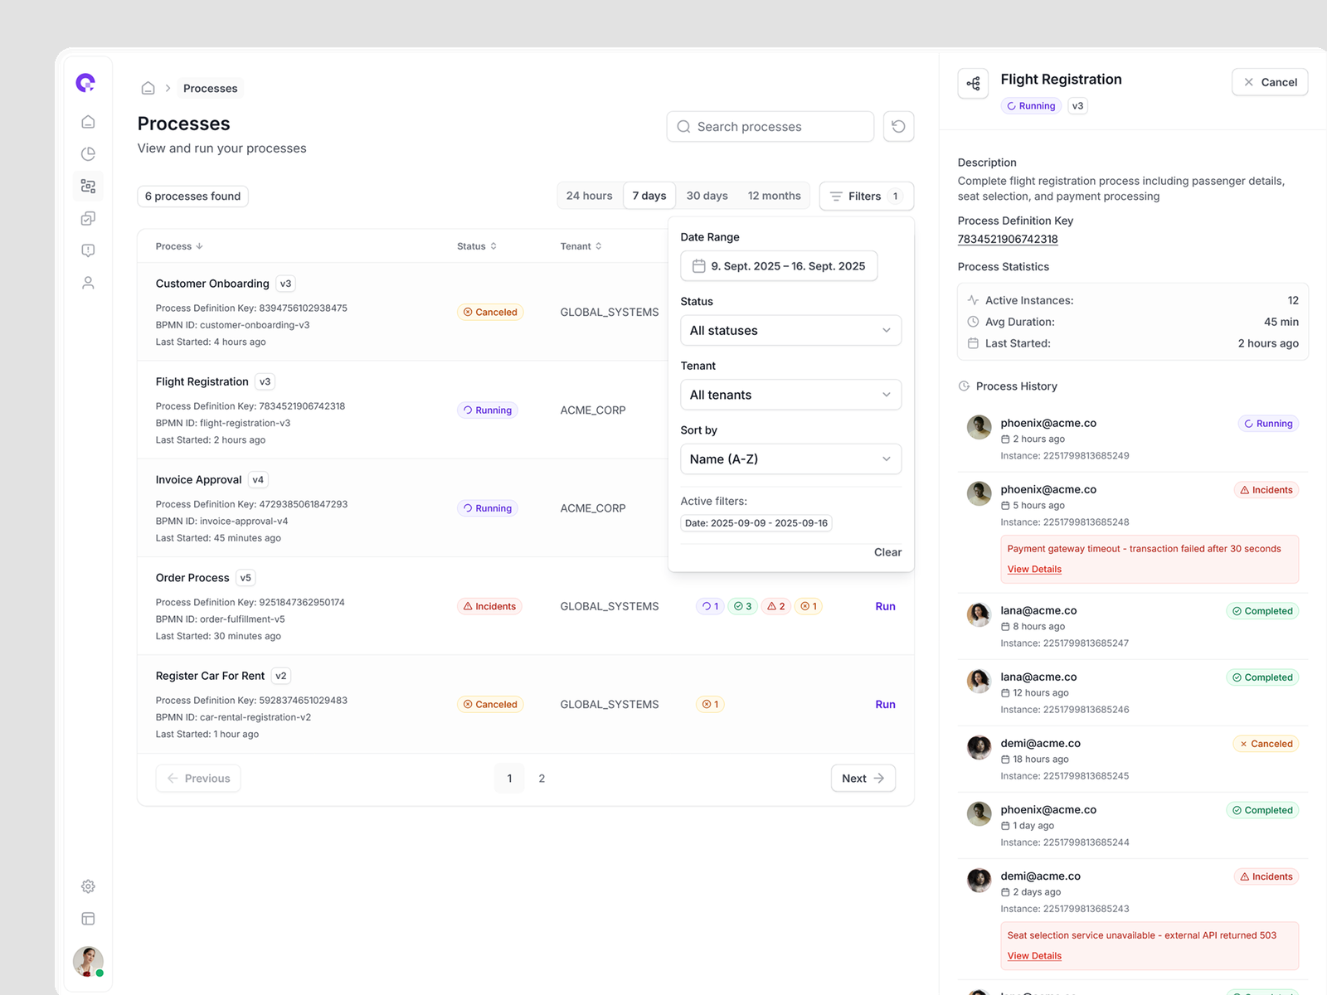Image resolution: width=1327 pixels, height=995 pixels.
Task: Open the Tenant dropdown showing All tenants
Action: tap(790, 395)
